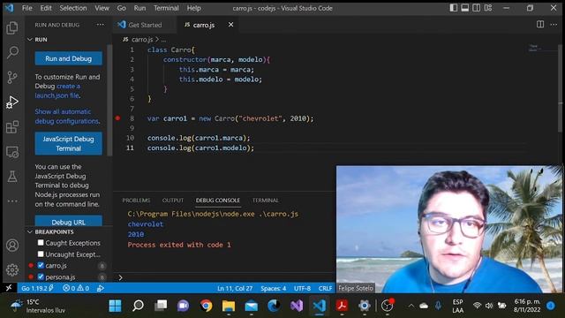Screen dimensions: 565x318
Task: Click the breadcrumb ellipsis after carro.js
Action: 163,39
